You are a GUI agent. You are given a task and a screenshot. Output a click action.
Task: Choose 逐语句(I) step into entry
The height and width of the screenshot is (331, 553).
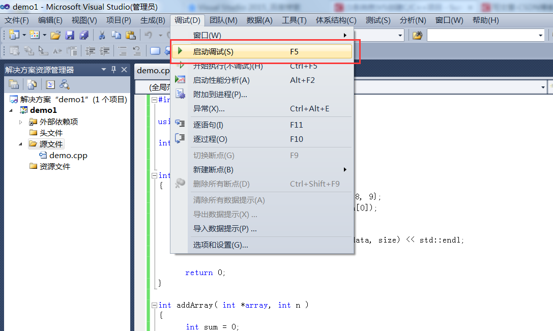tap(261, 125)
